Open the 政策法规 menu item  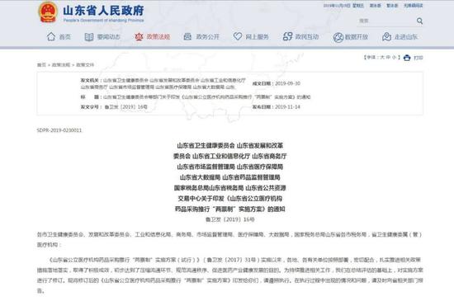[x=158, y=37]
